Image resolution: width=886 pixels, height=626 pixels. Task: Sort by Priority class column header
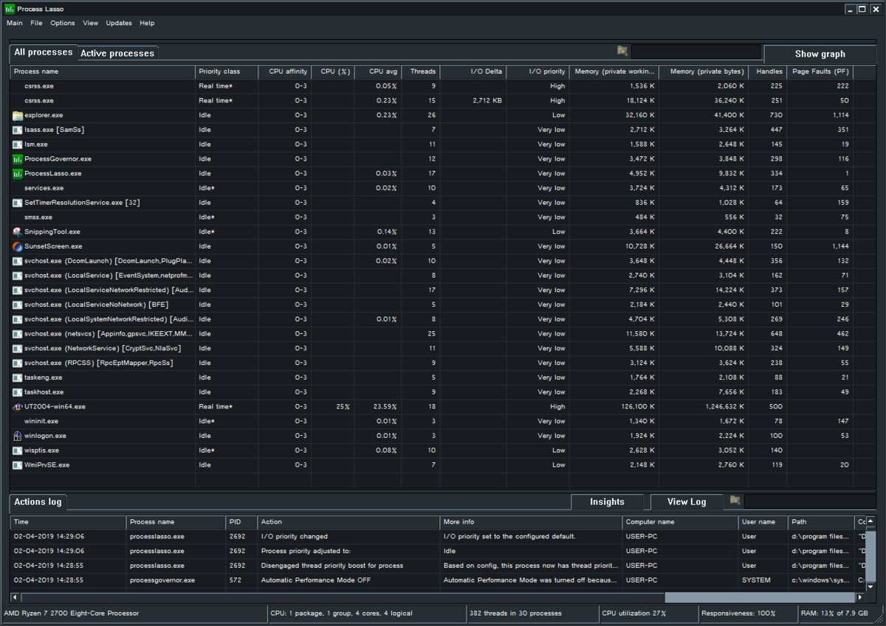point(227,72)
